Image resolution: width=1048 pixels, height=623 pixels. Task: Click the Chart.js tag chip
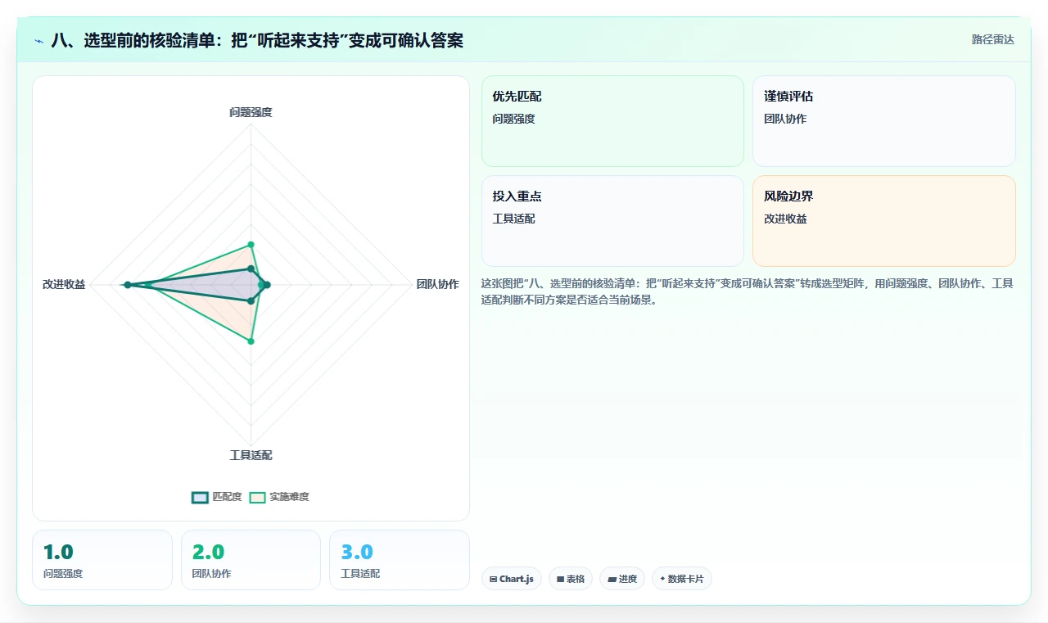(512, 579)
